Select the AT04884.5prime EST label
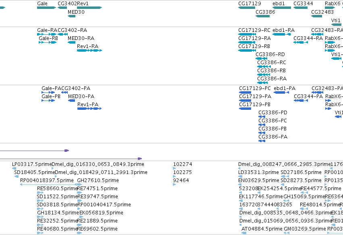The image size is (343, 235). [262, 229]
